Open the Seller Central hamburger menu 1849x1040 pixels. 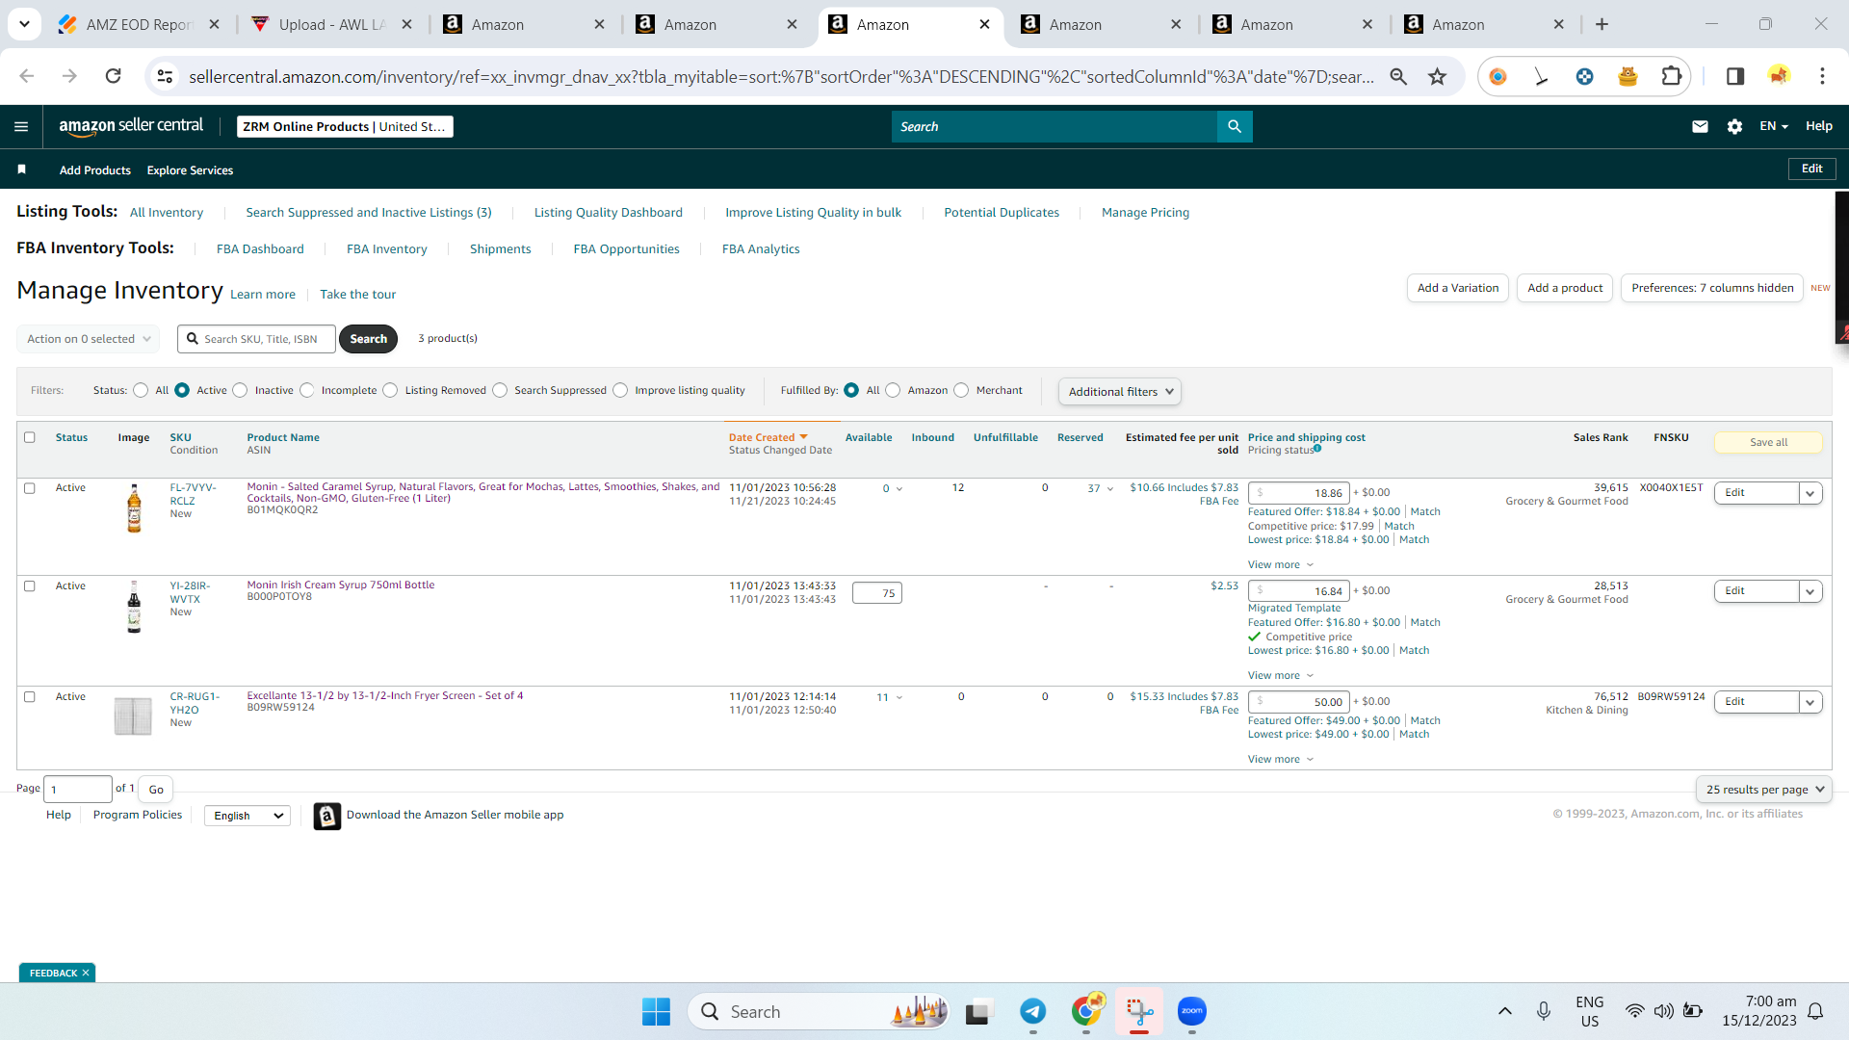point(21,126)
